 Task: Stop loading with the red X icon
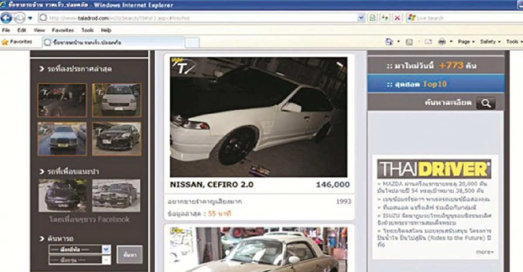[397, 18]
